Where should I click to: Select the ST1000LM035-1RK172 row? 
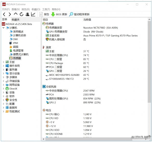(67, 79)
